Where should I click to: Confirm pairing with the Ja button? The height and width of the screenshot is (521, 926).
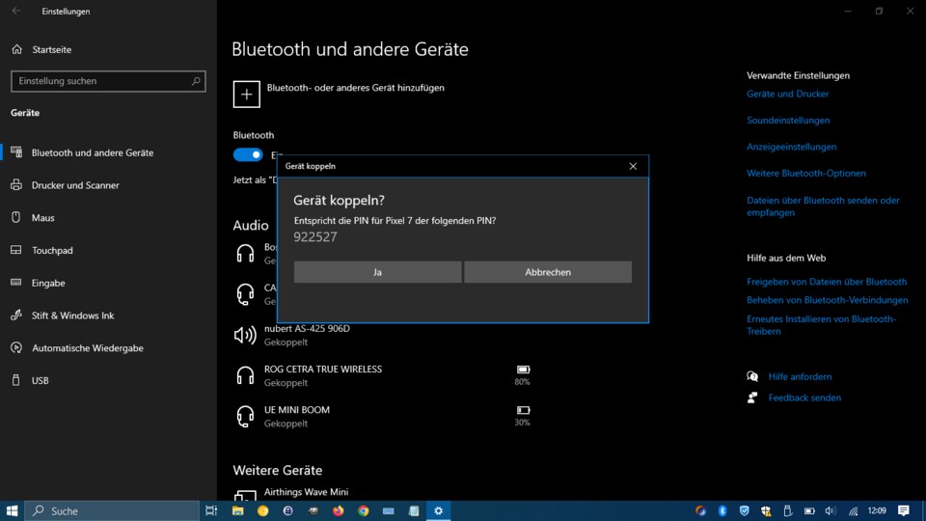[377, 272]
